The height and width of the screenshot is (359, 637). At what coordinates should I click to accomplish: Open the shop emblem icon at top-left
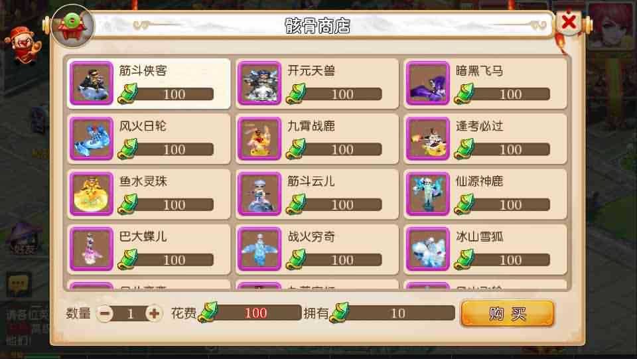click(72, 26)
